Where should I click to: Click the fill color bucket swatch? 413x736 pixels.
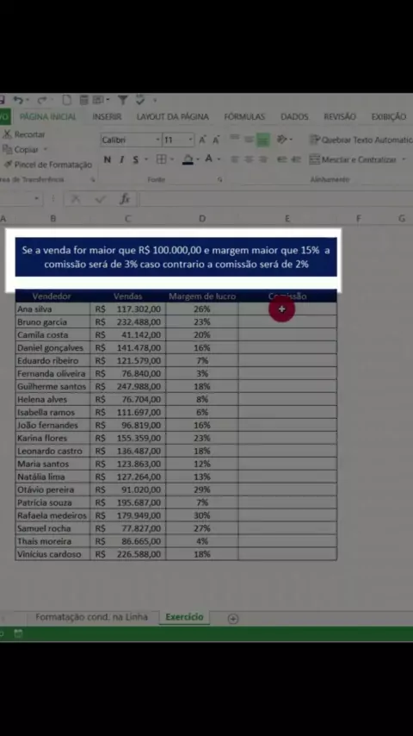click(x=188, y=159)
